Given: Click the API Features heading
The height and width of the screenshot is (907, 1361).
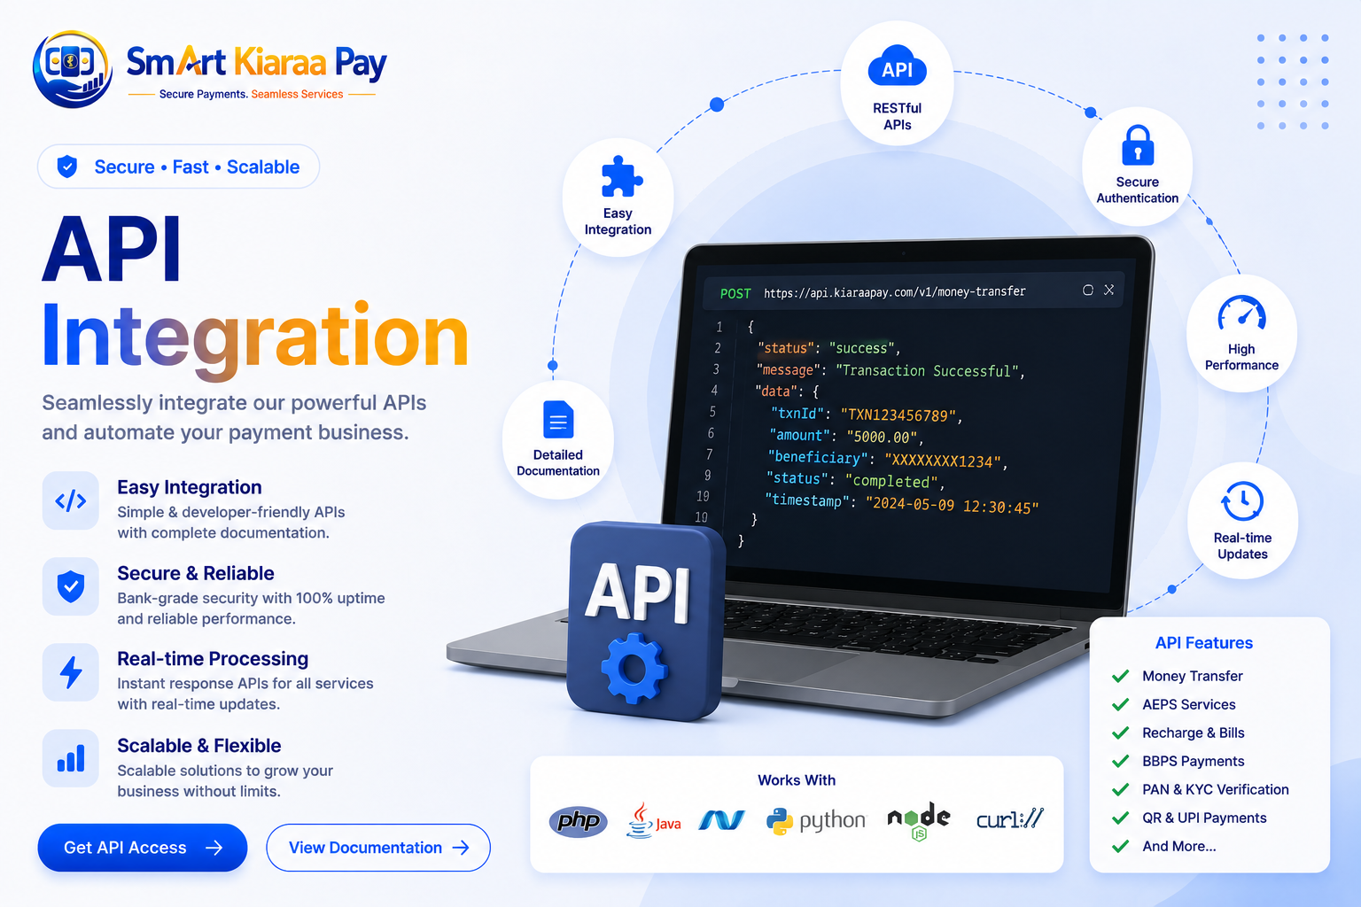Looking at the screenshot, I should coord(1204,643).
